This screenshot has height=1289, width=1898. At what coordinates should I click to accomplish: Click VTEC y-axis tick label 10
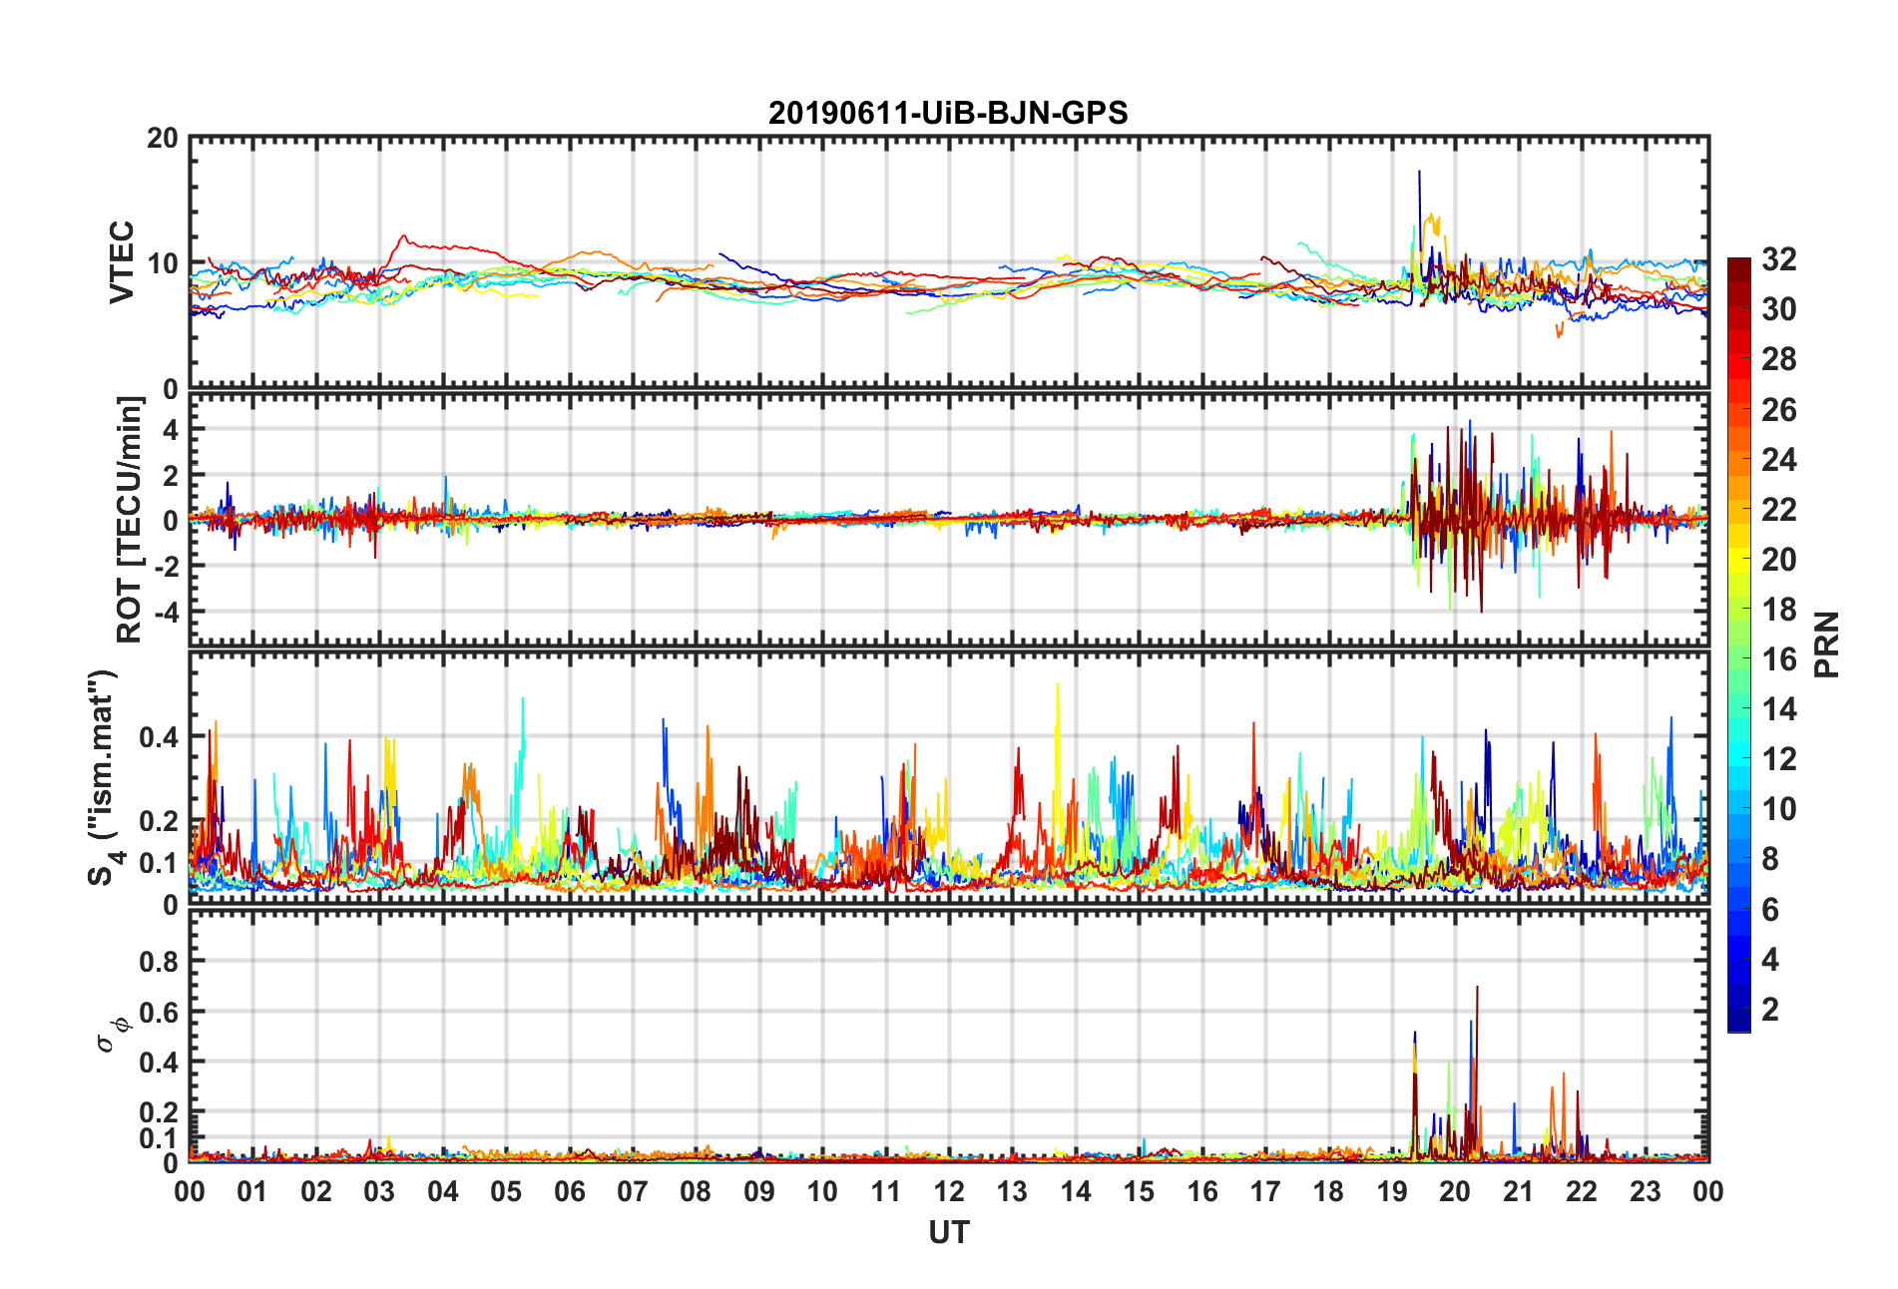click(163, 263)
